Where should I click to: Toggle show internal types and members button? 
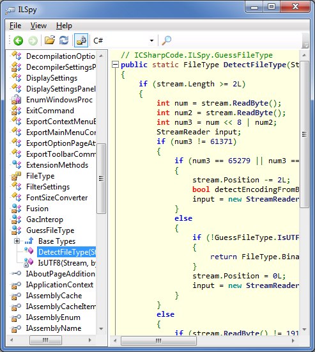81,40
